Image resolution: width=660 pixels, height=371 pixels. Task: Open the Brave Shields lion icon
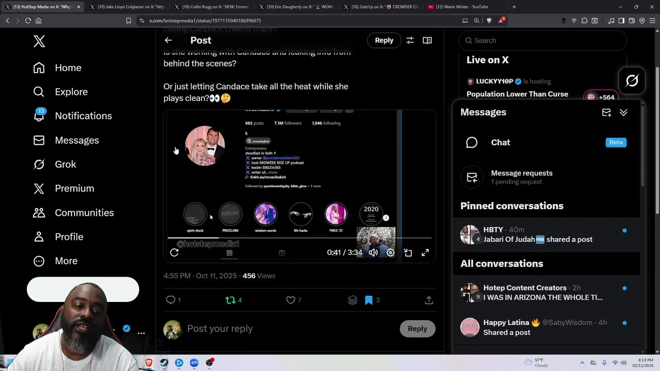[x=488, y=21]
